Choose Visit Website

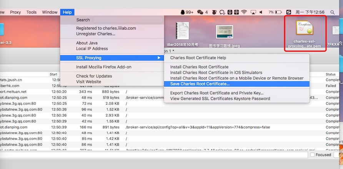[x=88, y=82]
